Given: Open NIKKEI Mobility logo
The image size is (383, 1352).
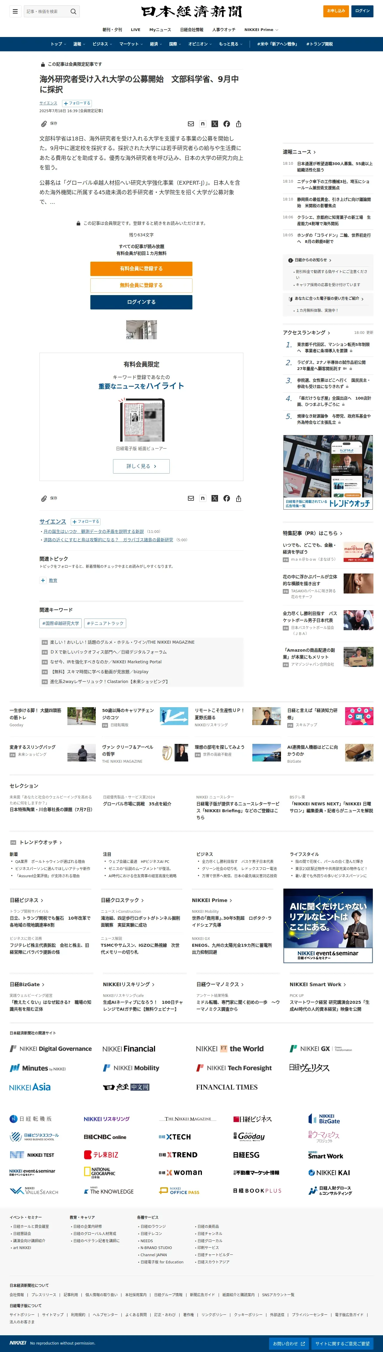Looking at the screenshot, I should click(131, 1068).
